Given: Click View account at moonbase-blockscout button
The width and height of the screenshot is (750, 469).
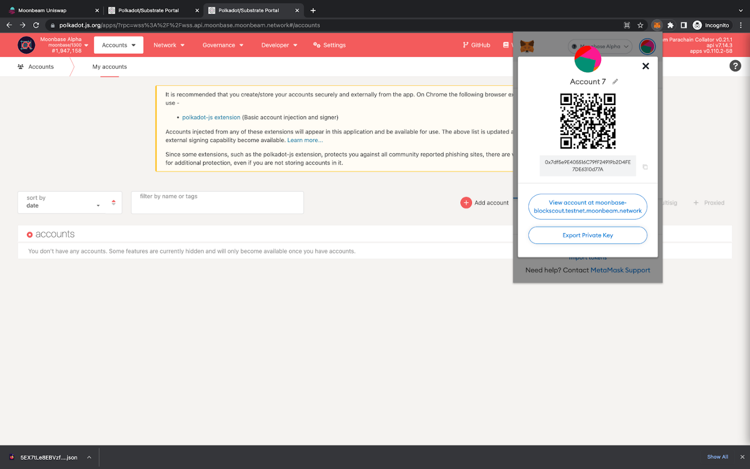Looking at the screenshot, I should [588, 207].
